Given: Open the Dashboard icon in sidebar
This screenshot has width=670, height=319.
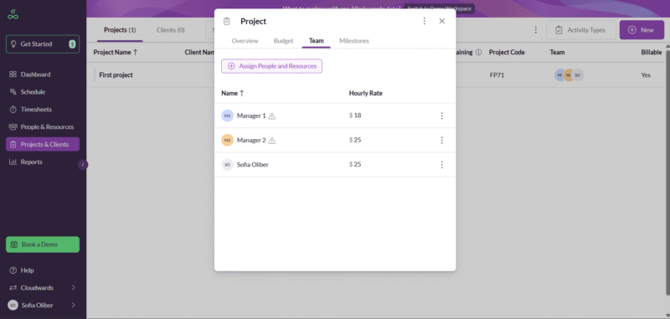Looking at the screenshot, I should click(x=13, y=75).
